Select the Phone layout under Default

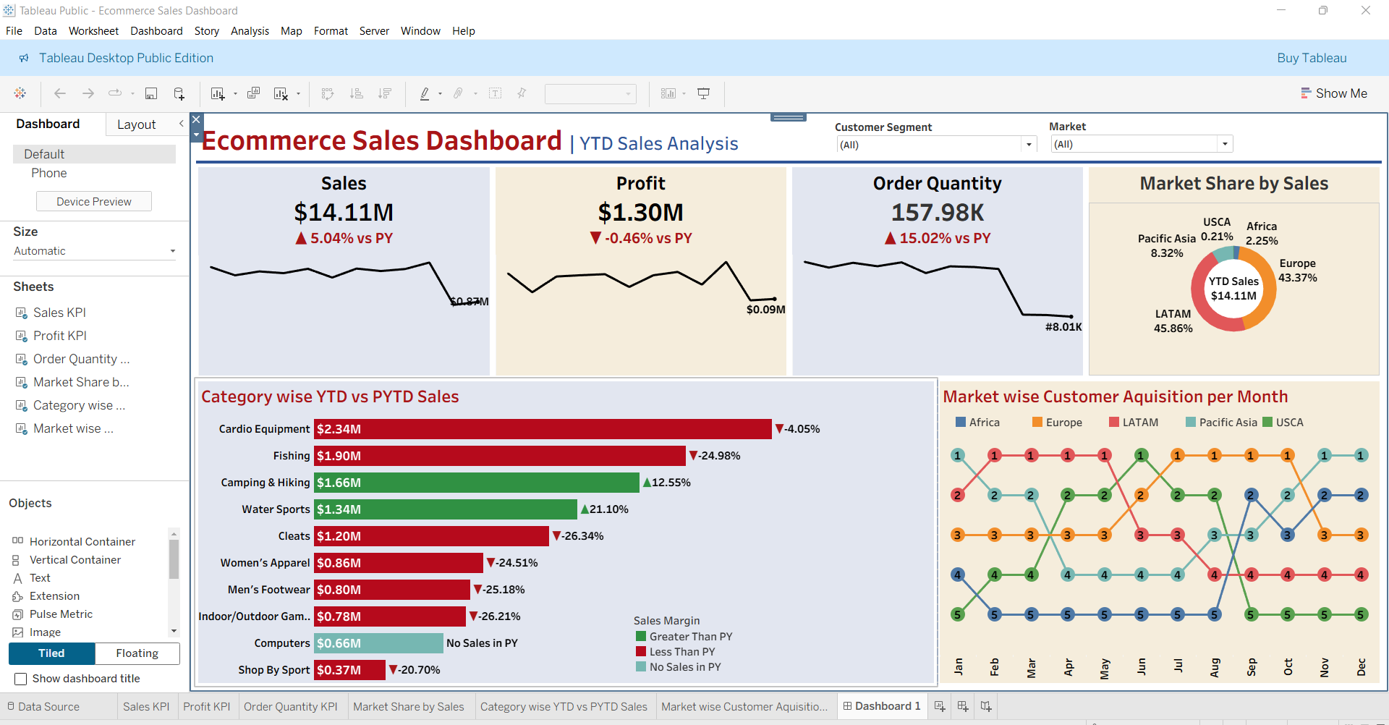point(48,173)
